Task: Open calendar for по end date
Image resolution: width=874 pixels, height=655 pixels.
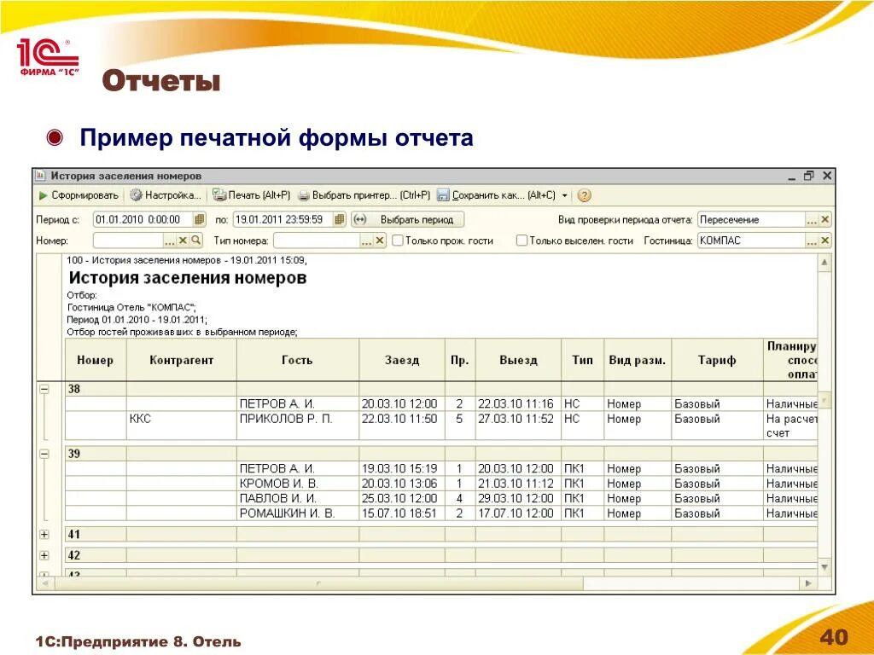Action: (x=340, y=219)
